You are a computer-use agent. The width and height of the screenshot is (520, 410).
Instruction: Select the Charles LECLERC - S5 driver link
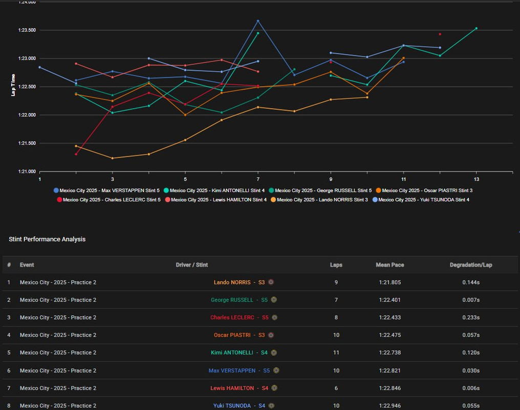240,317
